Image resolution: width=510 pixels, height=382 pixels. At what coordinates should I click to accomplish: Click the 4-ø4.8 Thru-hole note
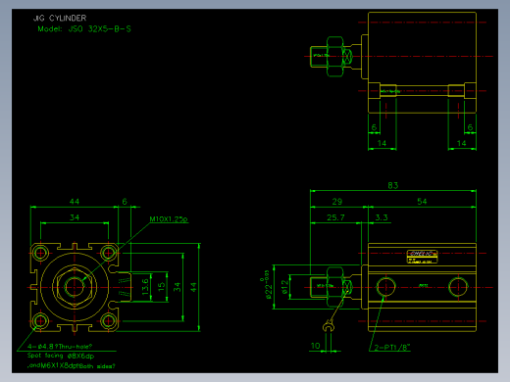[60, 347]
